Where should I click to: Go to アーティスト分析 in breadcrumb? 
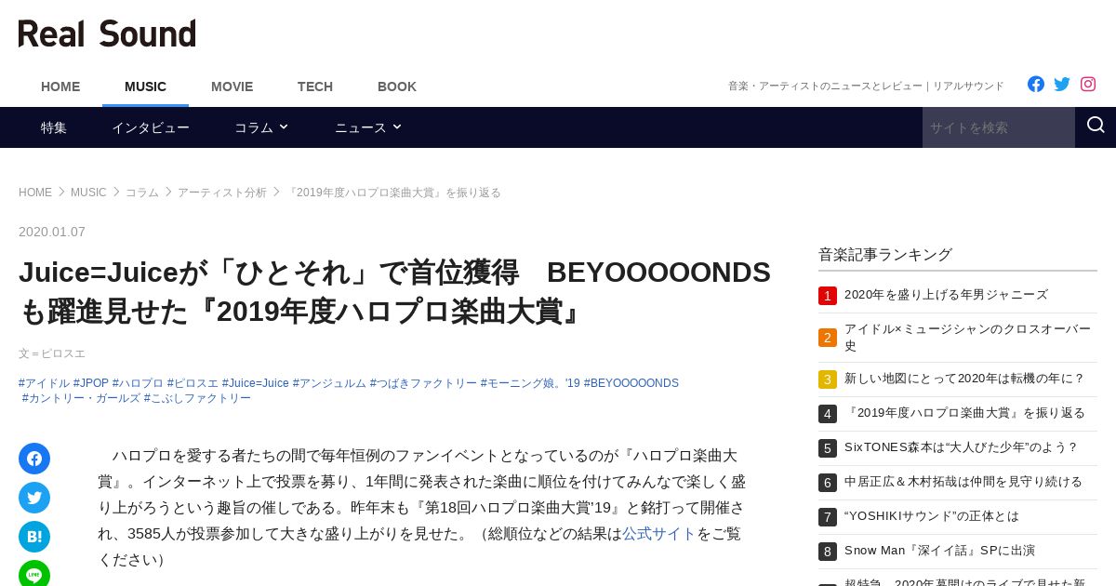[222, 193]
